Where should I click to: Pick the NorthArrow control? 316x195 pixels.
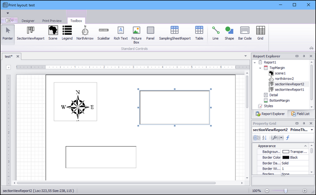85,33
